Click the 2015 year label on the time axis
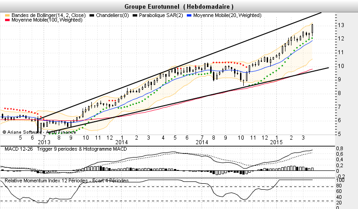358x209 pixels. pyautogui.click(x=276, y=142)
